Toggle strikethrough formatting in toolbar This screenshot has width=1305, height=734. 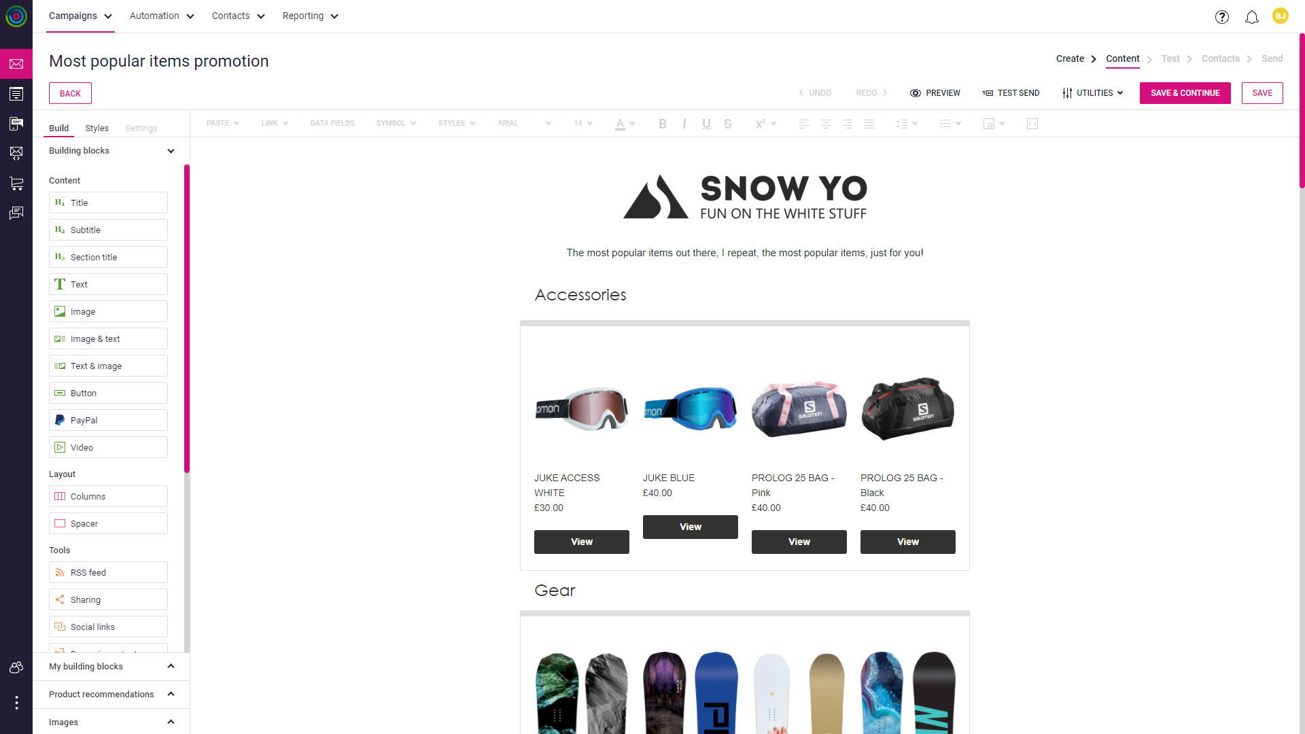(x=728, y=124)
